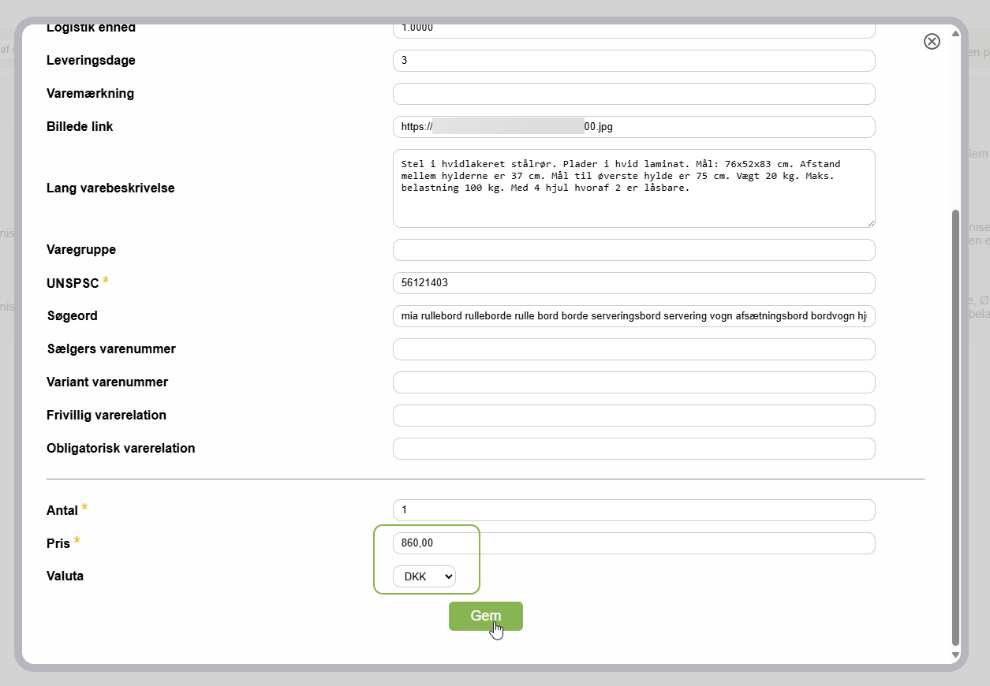Edit the UNSPSC field 56121403
This screenshot has height=686, width=990.
[x=634, y=283]
